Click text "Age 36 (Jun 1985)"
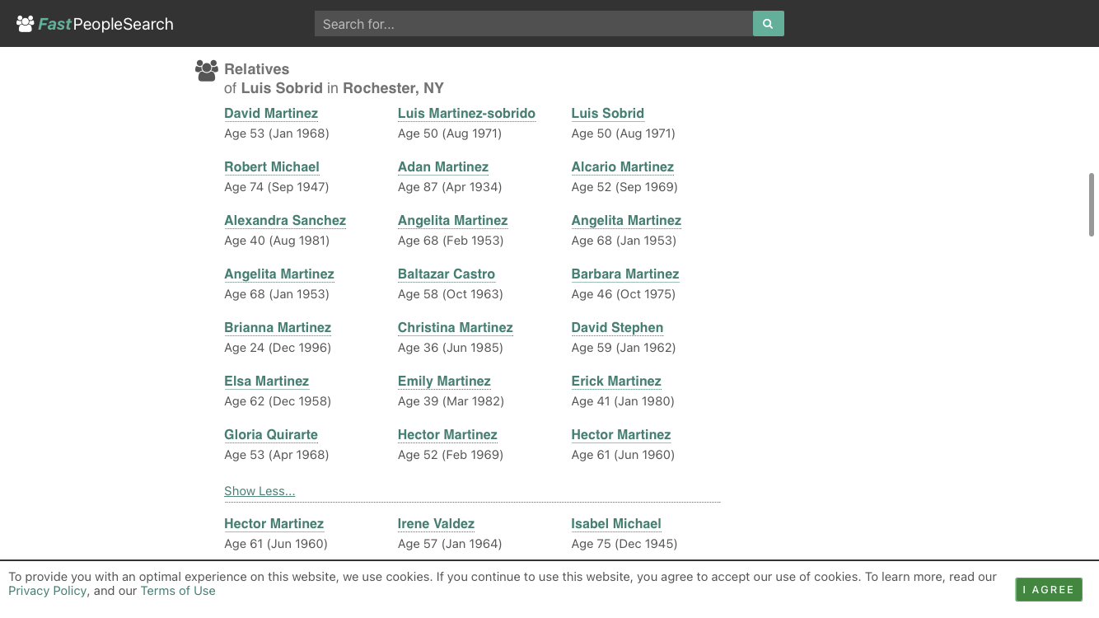This screenshot has height=618, width=1099. [x=451, y=348]
